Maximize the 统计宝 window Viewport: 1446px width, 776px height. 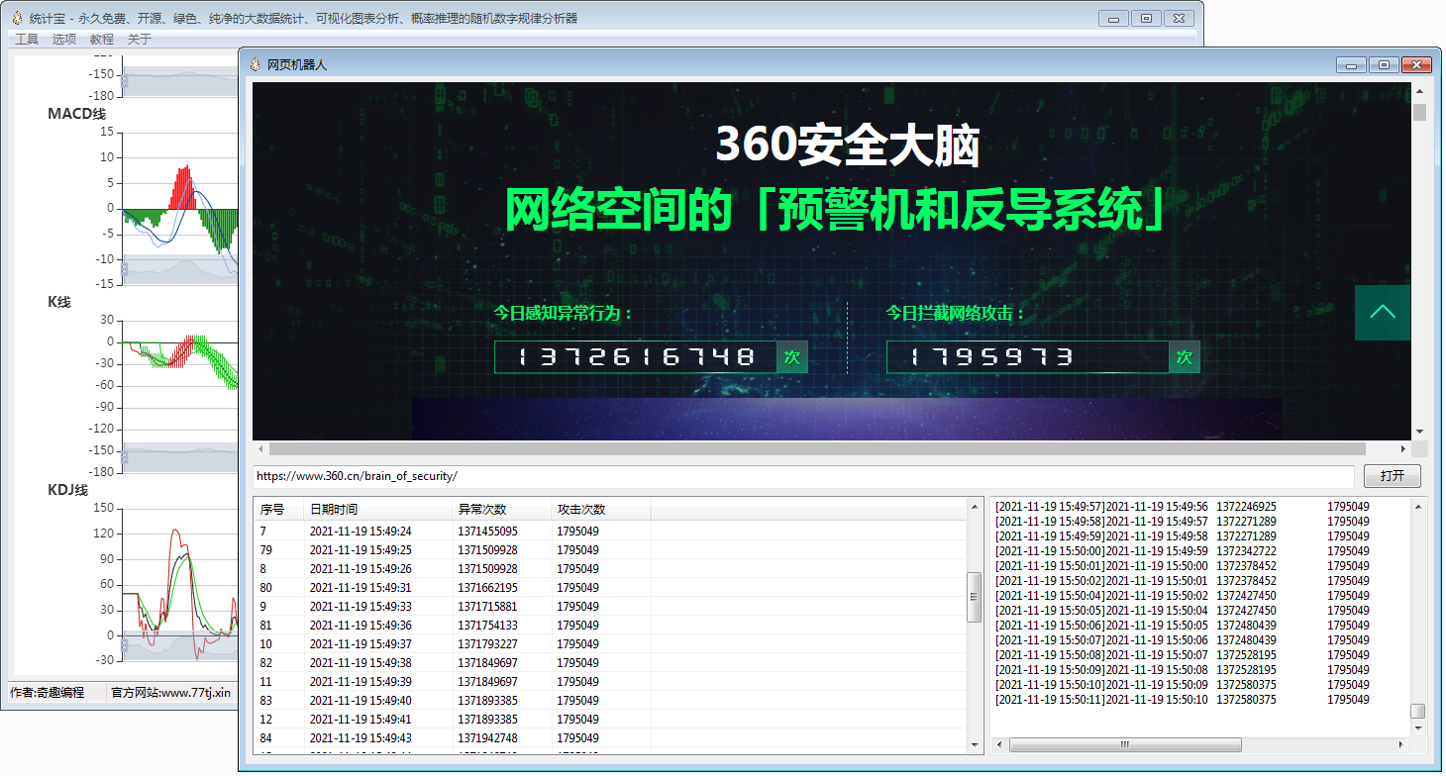(x=1146, y=18)
